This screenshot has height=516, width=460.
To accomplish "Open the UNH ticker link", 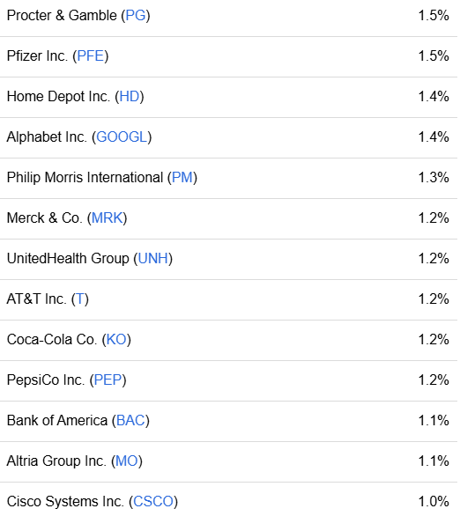I will [152, 258].
